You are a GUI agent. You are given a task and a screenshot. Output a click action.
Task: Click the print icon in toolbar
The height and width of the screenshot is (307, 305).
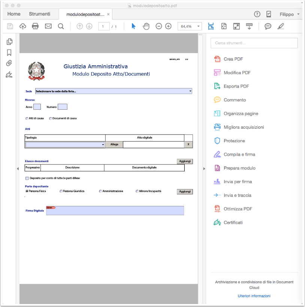point(35,26)
